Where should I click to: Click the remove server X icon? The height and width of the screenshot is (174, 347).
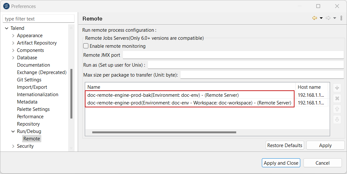(x=337, y=98)
